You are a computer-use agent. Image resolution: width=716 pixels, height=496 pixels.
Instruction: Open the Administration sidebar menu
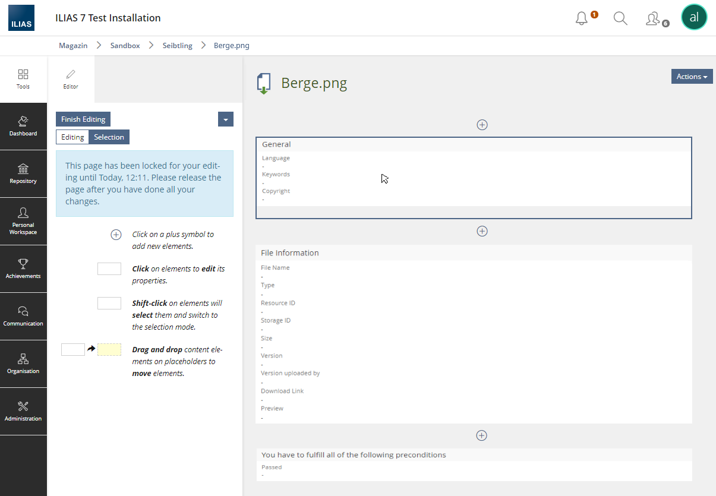point(23,411)
